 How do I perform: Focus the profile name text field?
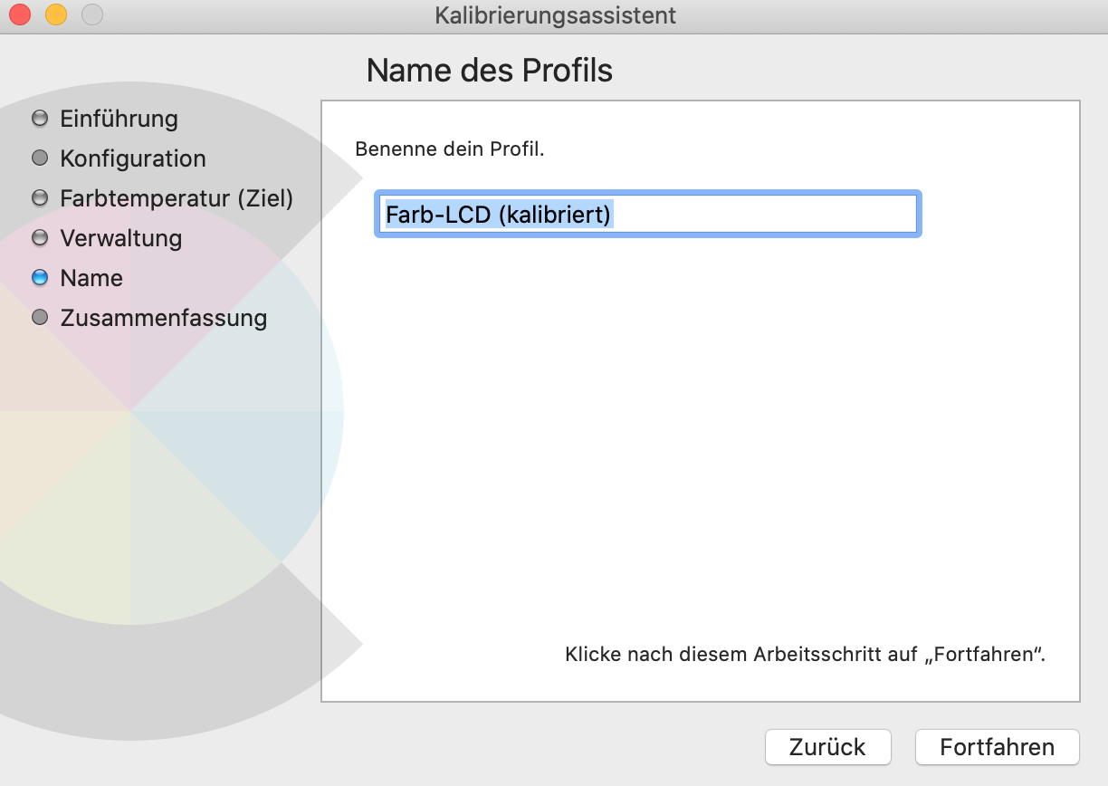click(x=648, y=215)
